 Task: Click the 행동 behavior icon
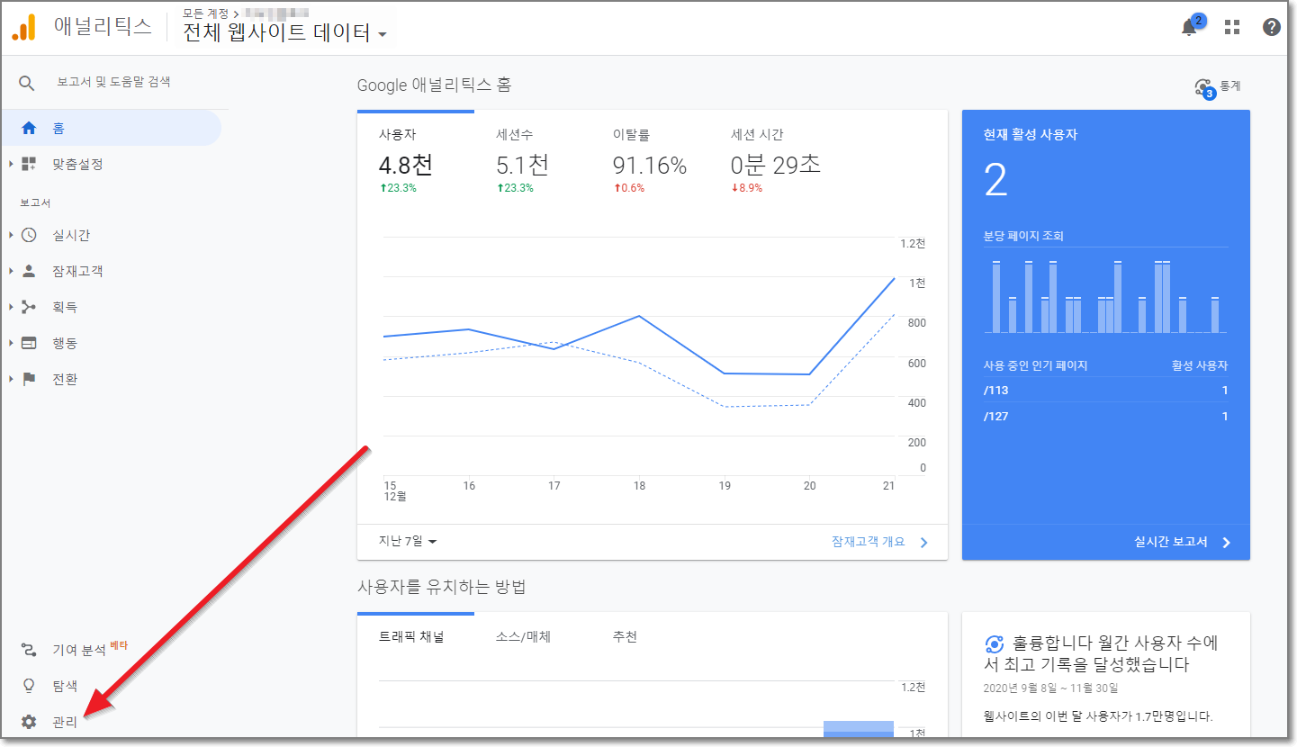click(x=29, y=343)
